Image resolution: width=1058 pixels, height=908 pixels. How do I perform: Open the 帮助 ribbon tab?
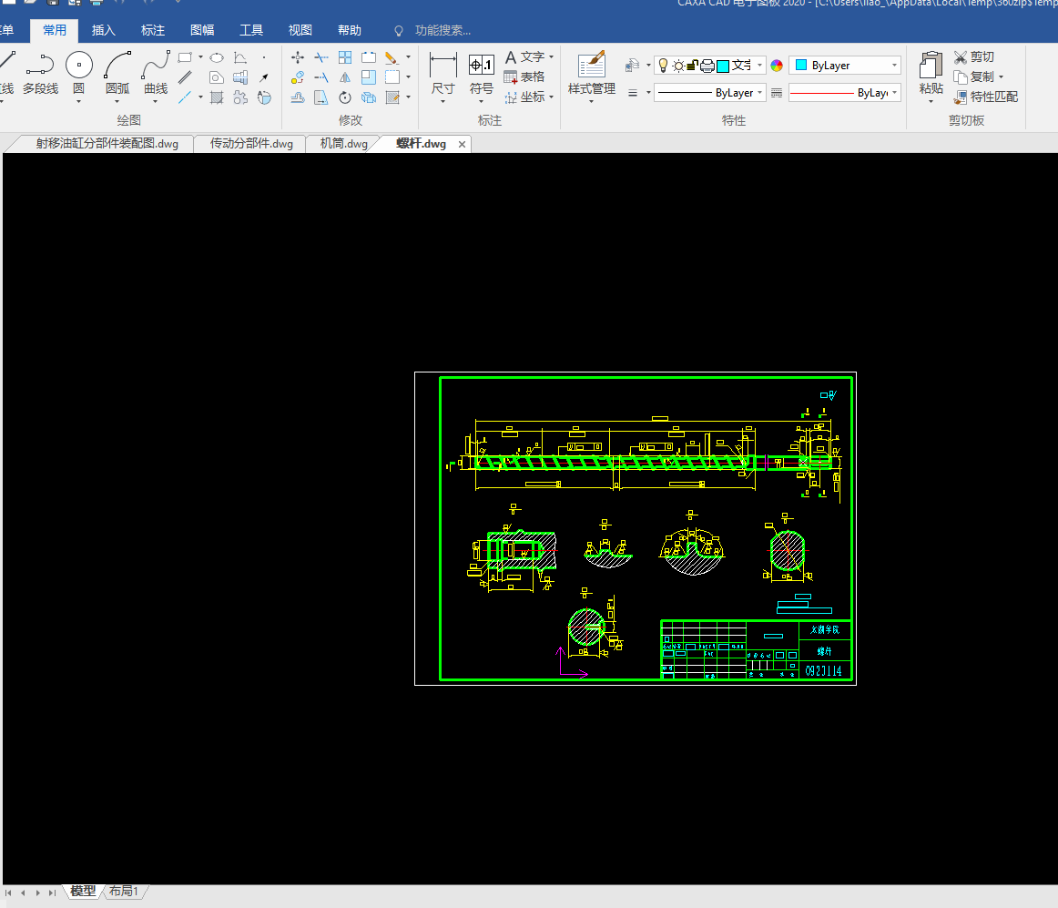[350, 30]
